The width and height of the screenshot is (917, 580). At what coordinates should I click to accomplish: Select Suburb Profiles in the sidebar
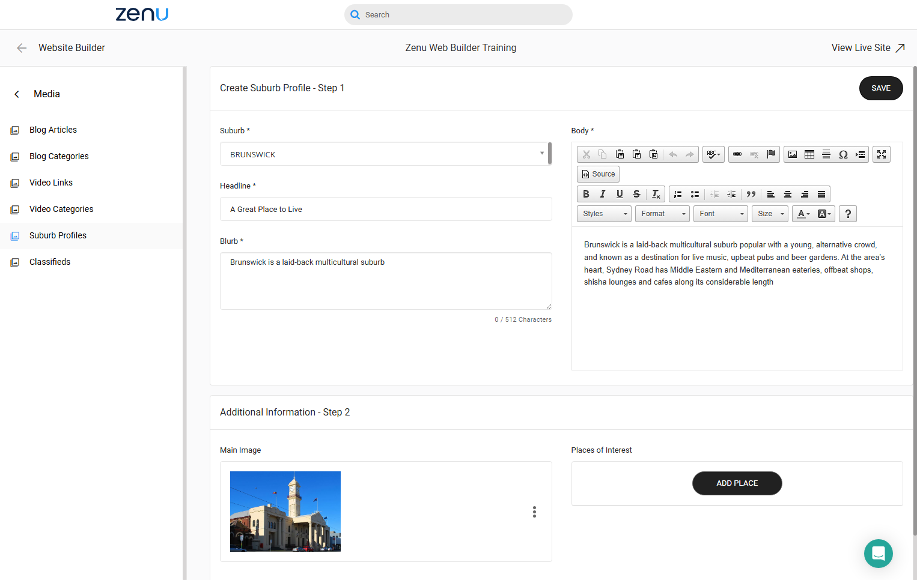pyautogui.click(x=58, y=235)
